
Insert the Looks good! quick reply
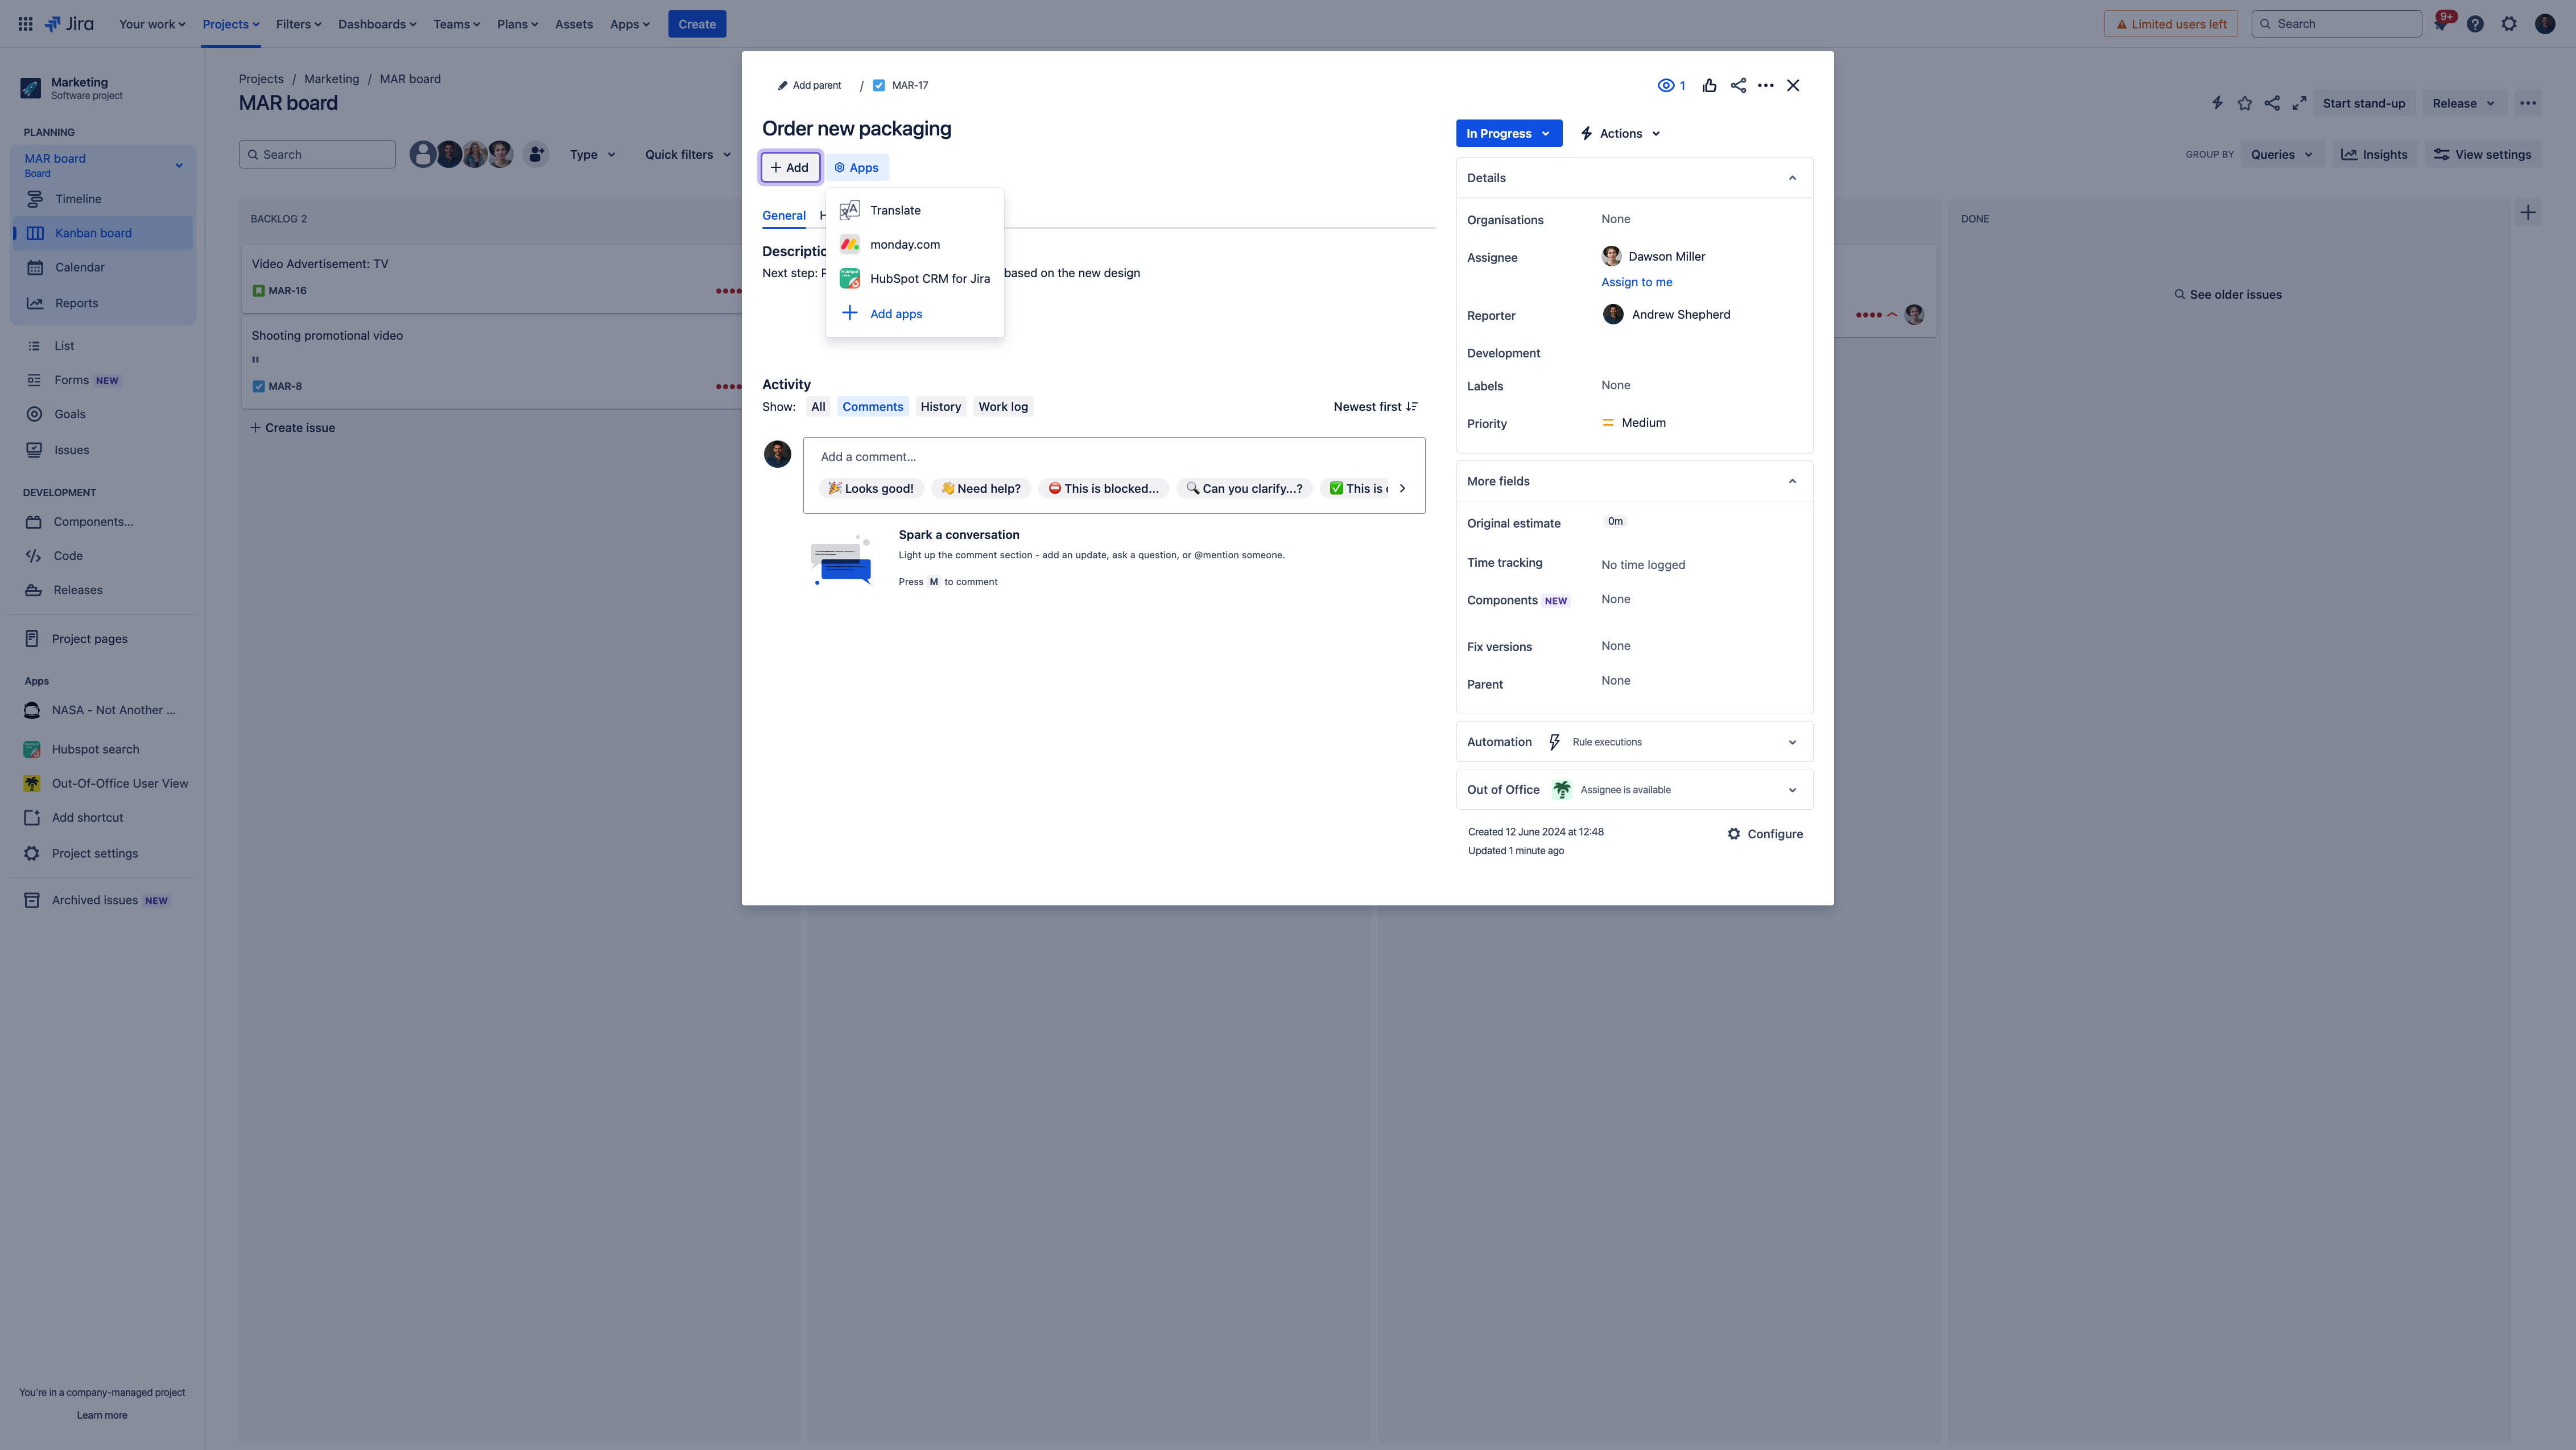click(x=870, y=489)
